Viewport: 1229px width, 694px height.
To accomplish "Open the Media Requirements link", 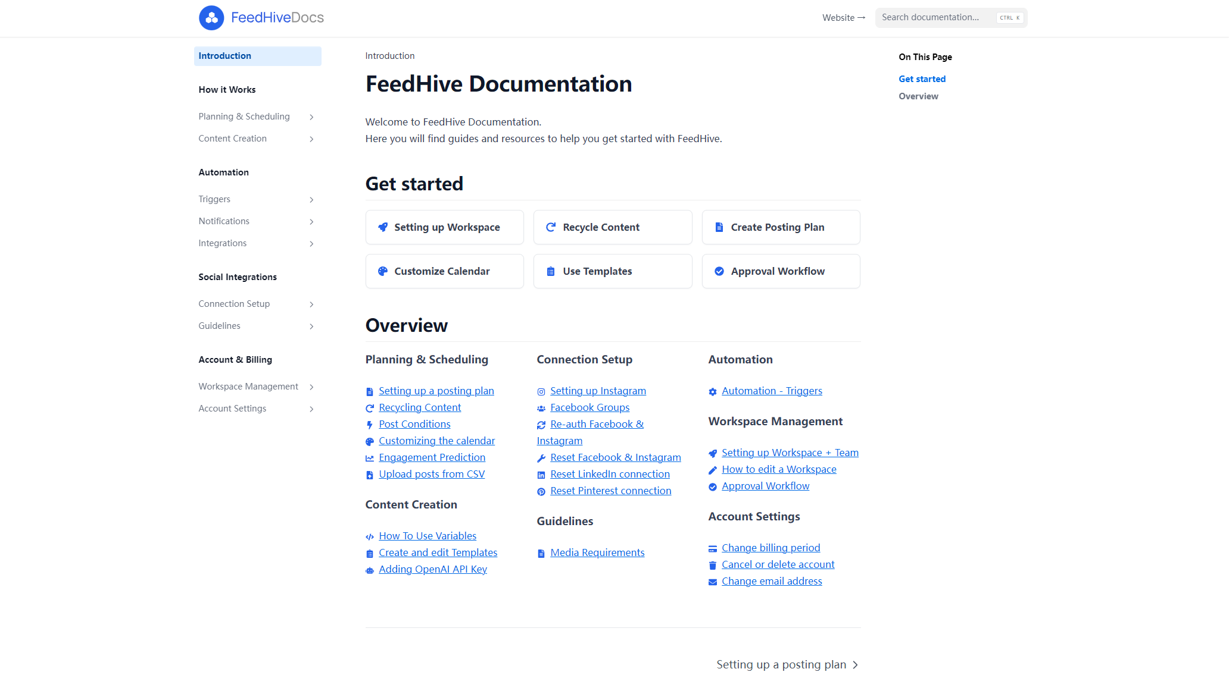I will point(597,552).
